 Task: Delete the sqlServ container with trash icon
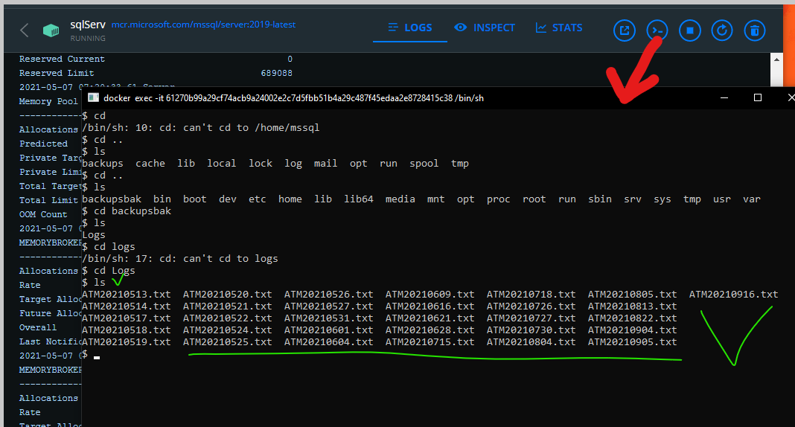click(x=755, y=30)
